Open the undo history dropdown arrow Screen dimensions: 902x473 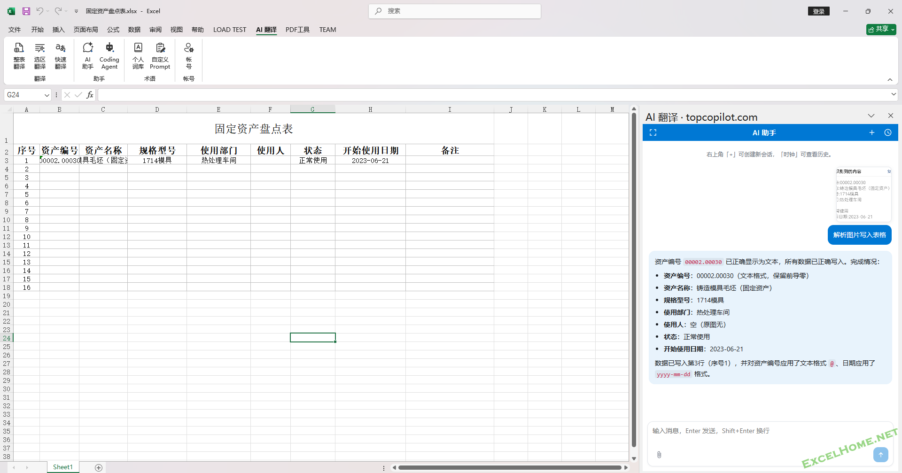[x=47, y=11]
